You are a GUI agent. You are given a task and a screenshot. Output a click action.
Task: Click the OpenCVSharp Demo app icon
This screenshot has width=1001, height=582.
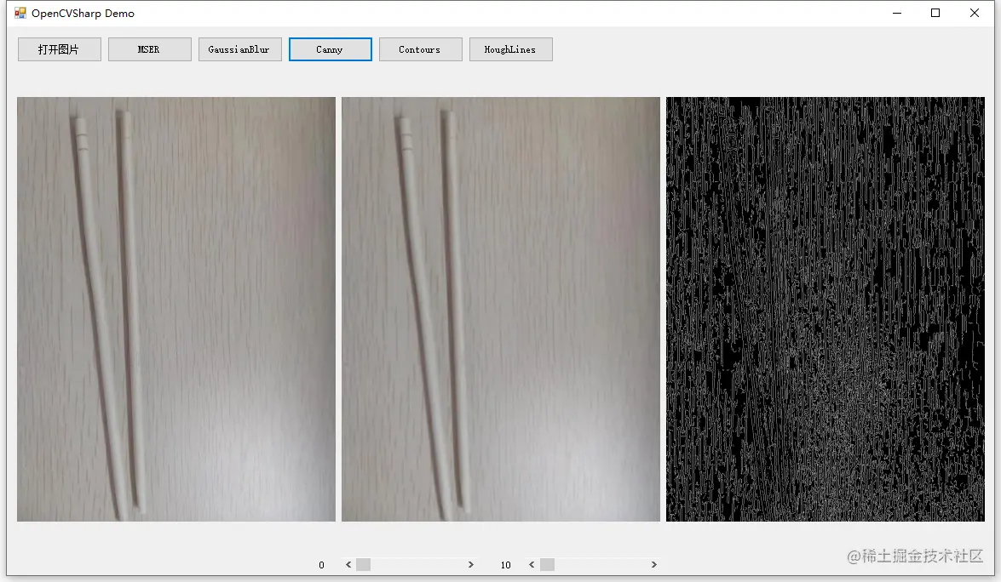pyautogui.click(x=20, y=13)
